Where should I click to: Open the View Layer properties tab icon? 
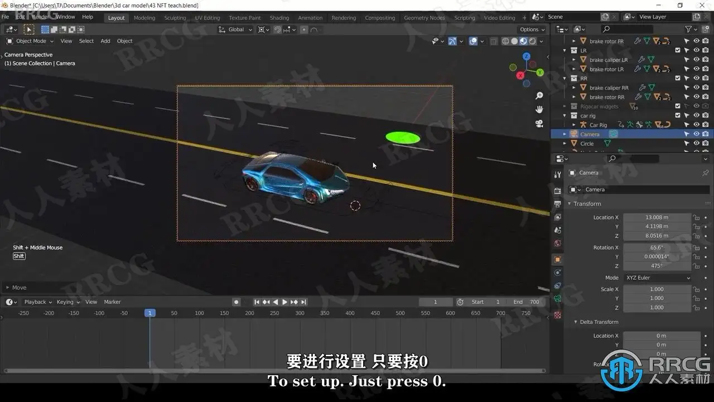(x=557, y=217)
